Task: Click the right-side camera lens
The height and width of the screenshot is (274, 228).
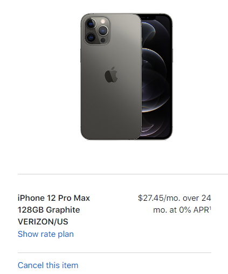Action: (x=103, y=31)
